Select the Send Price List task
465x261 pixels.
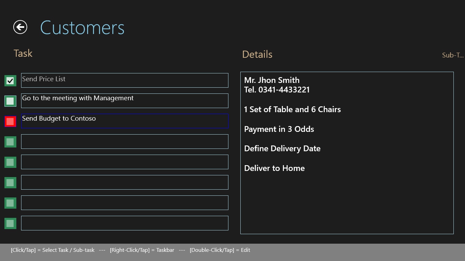tap(124, 80)
